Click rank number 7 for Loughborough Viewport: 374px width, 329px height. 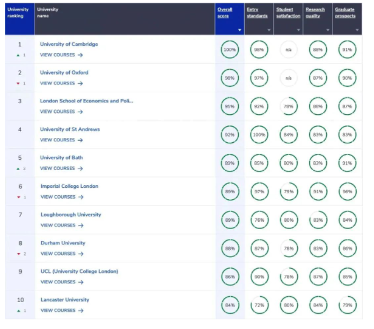click(x=20, y=215)
